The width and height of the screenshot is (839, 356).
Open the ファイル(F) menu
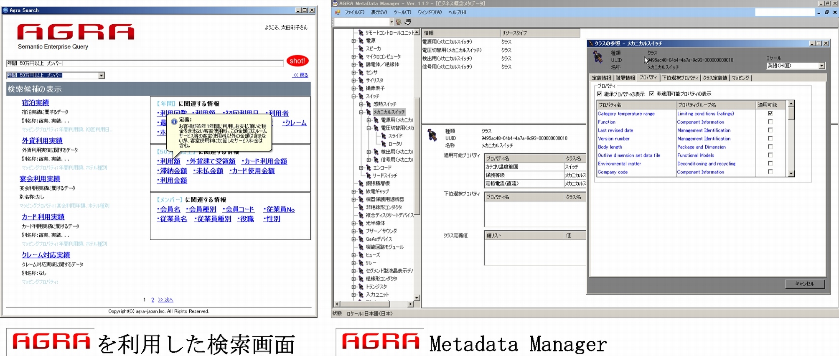point(354,12)
